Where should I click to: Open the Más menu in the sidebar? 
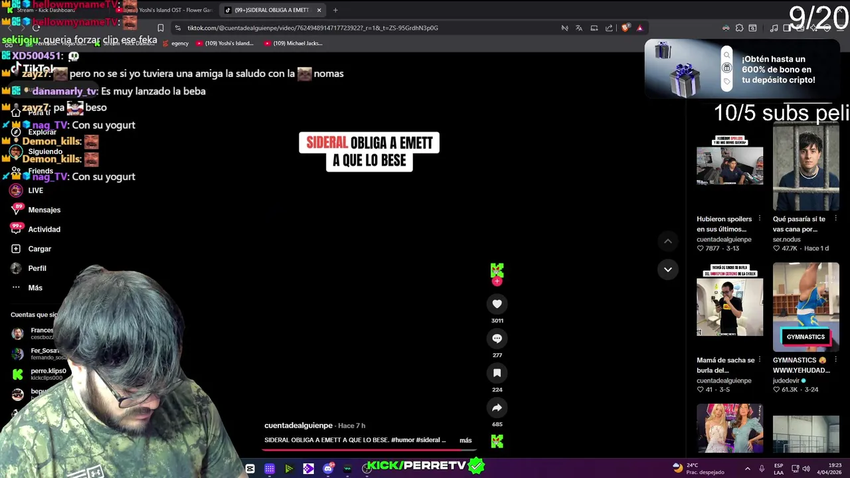(27, 287)
